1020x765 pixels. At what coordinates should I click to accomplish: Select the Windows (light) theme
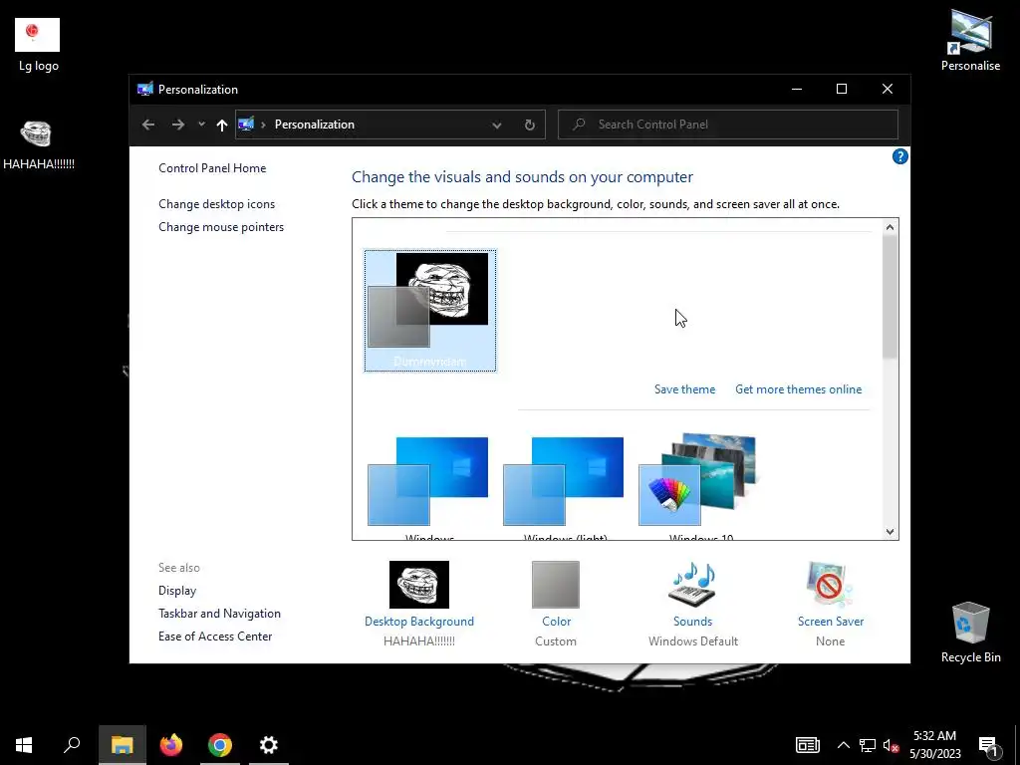click(x=565, y=487)
